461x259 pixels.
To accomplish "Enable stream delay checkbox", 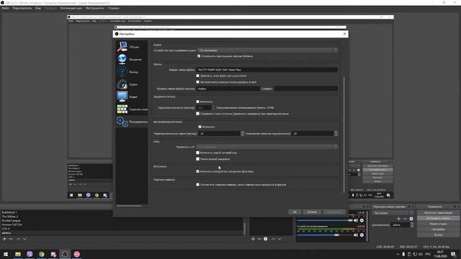I will pos(197,101).
